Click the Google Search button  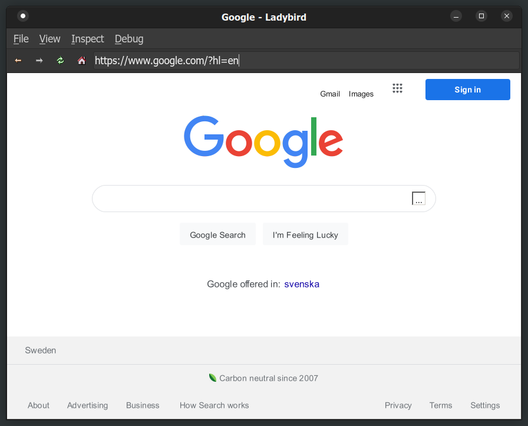point(217,235)
